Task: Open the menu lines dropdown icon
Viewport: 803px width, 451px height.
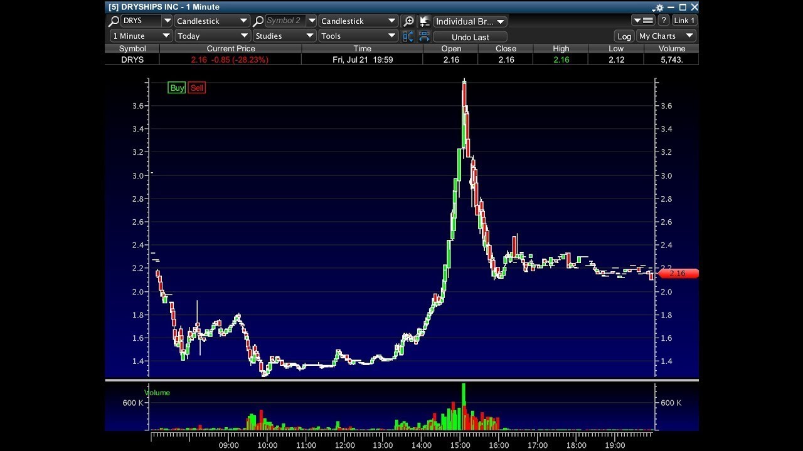Action: tap(644, 21)
